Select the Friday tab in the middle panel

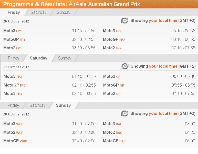tap(14, 58)
